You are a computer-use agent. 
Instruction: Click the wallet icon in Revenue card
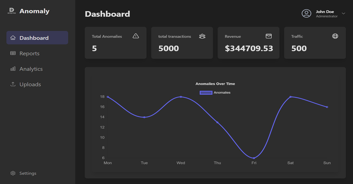tap(269, 36)
